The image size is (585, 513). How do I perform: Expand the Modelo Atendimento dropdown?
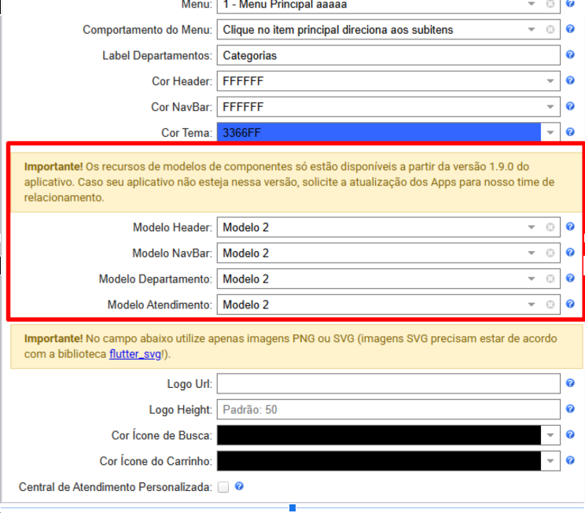point(532,304)
